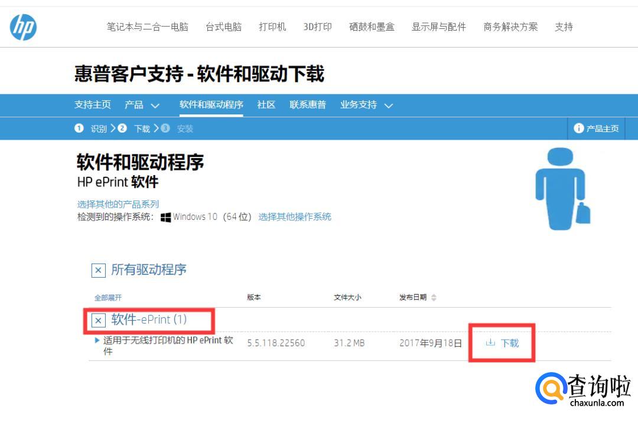Open 3D打印 navigation item
The width and height of the screenshot is (638, 421).
coord(317,27)
